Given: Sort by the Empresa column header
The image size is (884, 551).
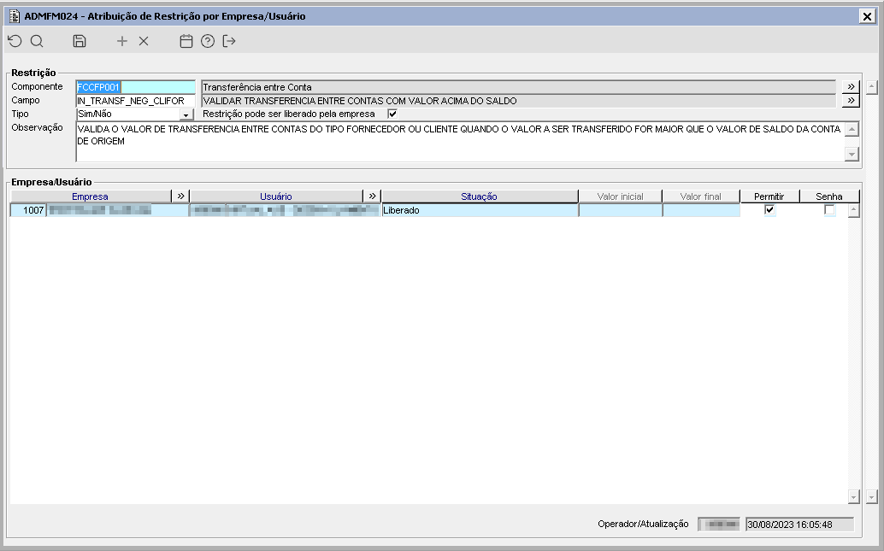Looking at the screenshot, I should pos(91,196).
